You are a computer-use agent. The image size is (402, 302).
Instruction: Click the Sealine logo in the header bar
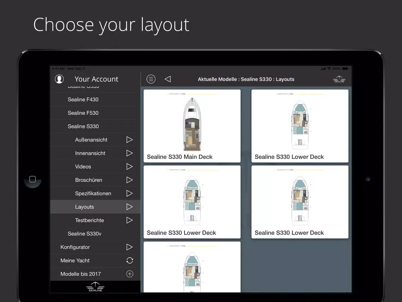[x=339, y=79]
